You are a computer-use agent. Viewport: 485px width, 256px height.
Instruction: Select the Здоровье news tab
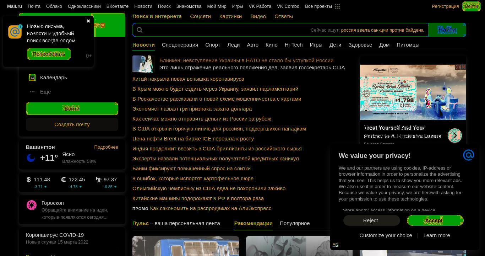click(360, 45)
